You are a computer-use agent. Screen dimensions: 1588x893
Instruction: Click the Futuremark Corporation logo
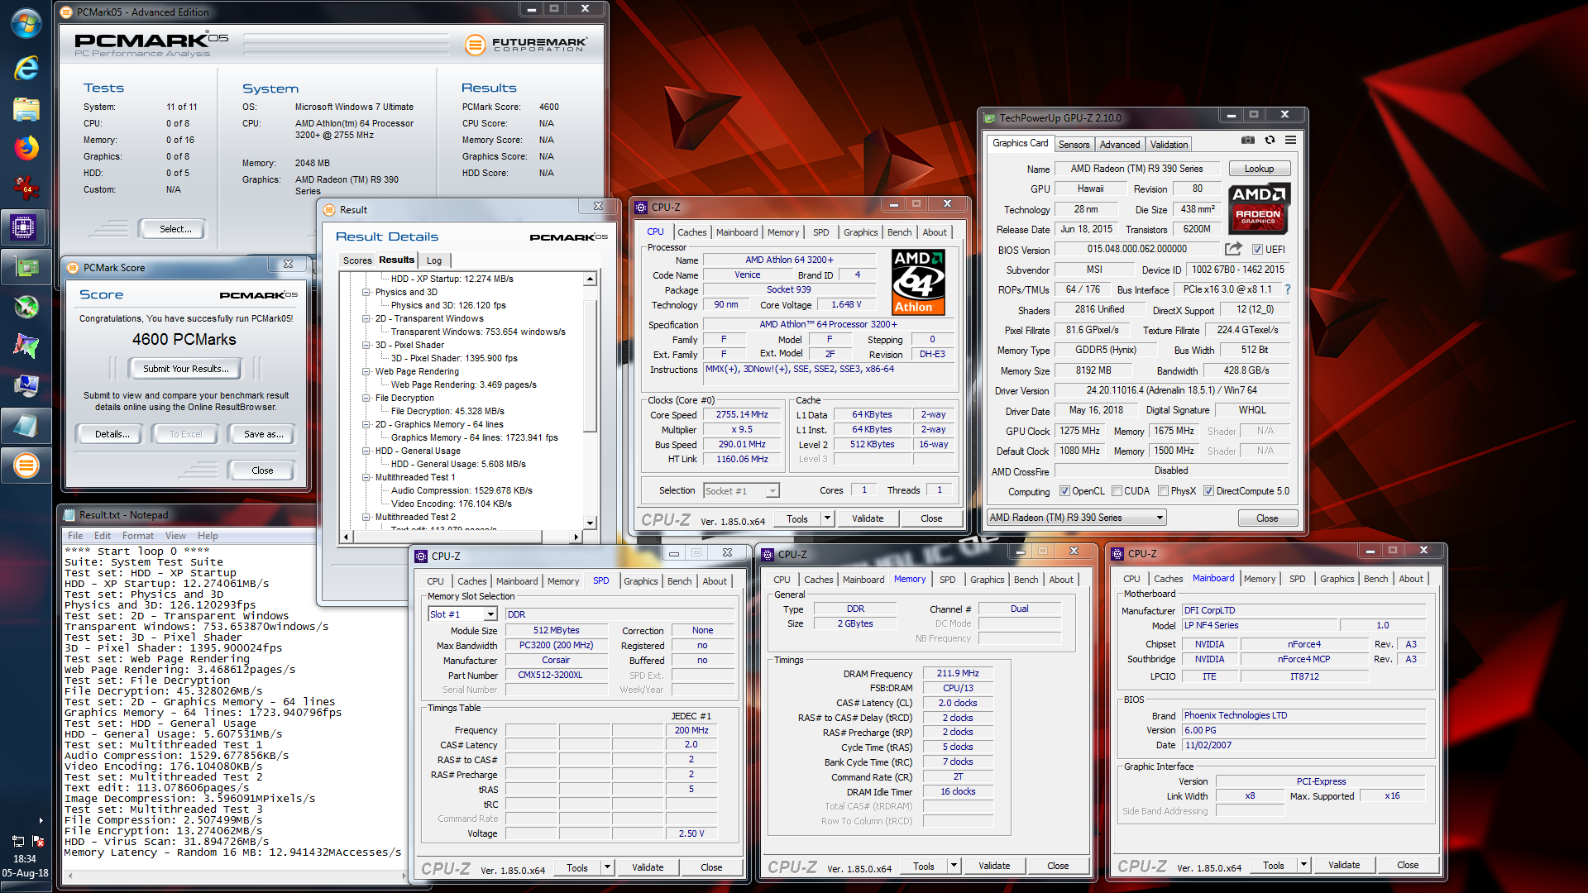[526, 45]
